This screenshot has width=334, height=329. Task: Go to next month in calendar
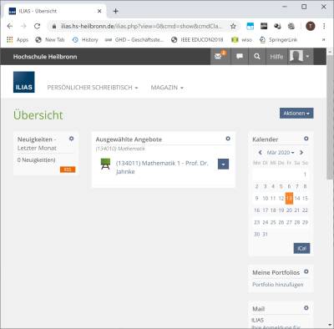(301, 153)
